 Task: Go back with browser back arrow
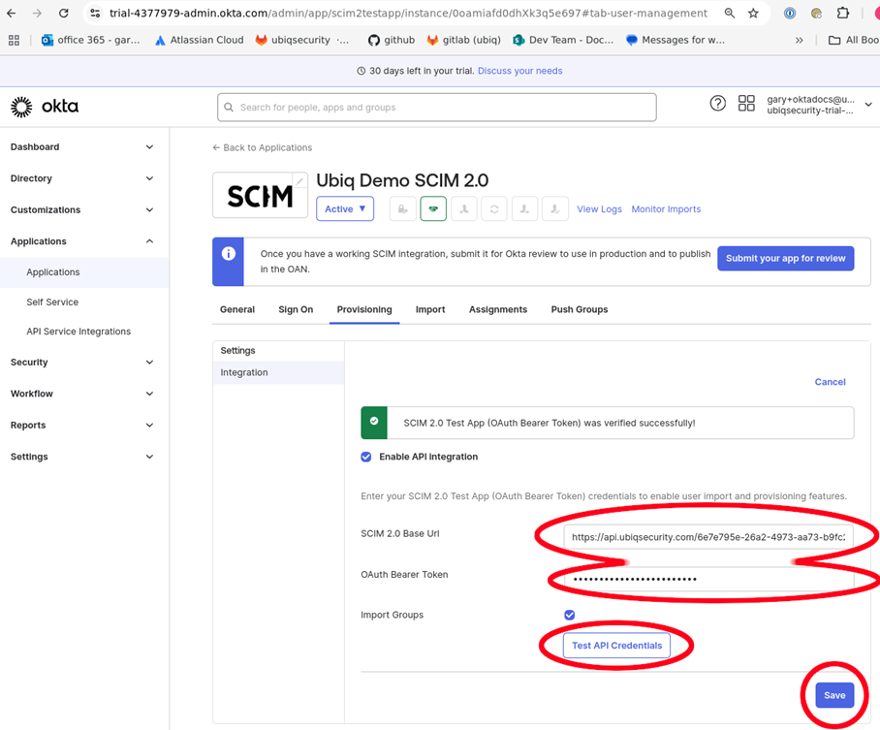(12, 13)
